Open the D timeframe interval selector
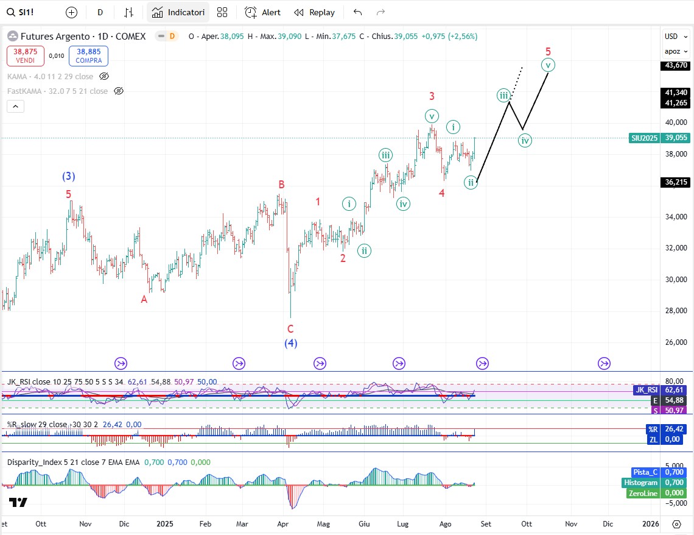694x535 pixels. point(100,12)
